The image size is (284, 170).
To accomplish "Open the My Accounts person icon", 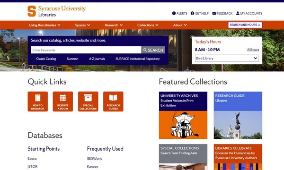I will 238,13.
